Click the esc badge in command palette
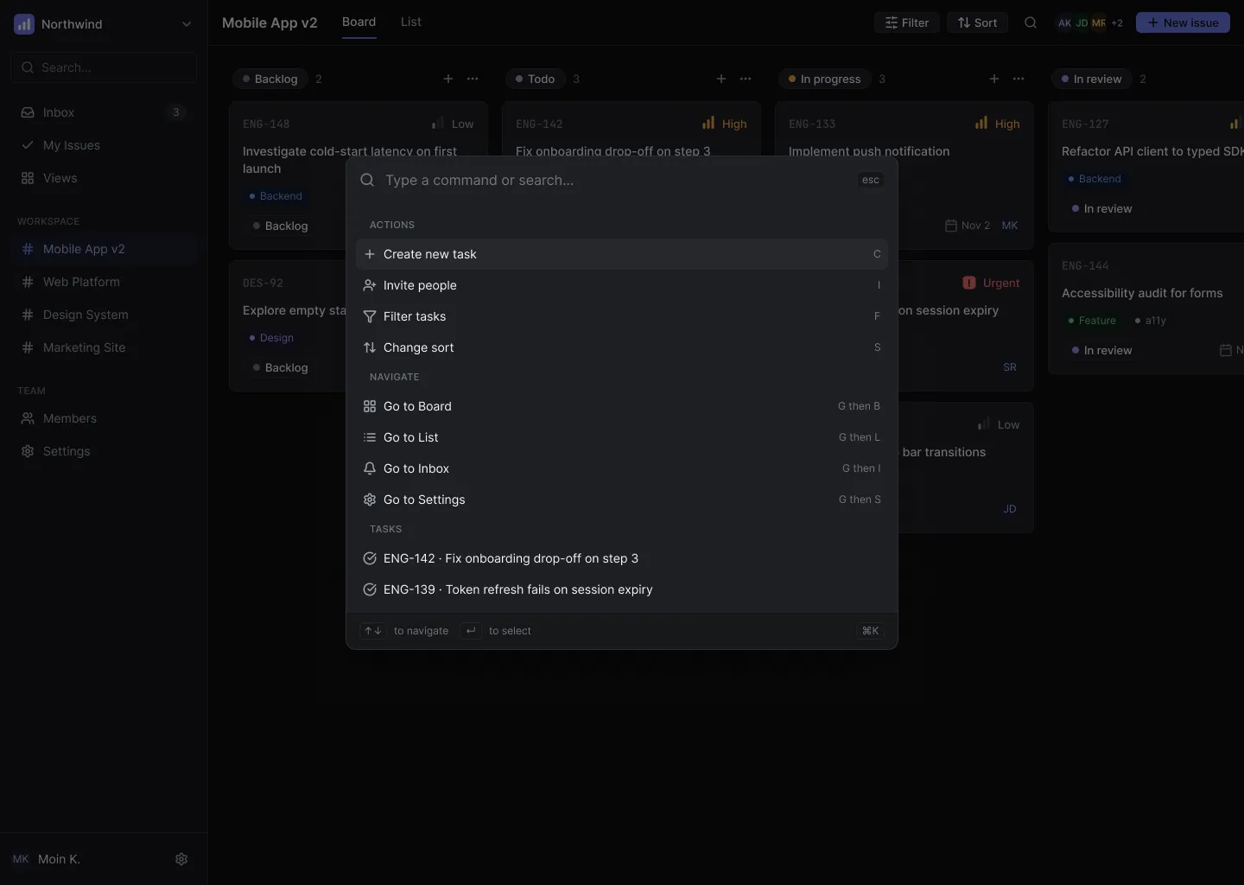The height and width of the screenshot is (885, 1244). tap(871, 180)
